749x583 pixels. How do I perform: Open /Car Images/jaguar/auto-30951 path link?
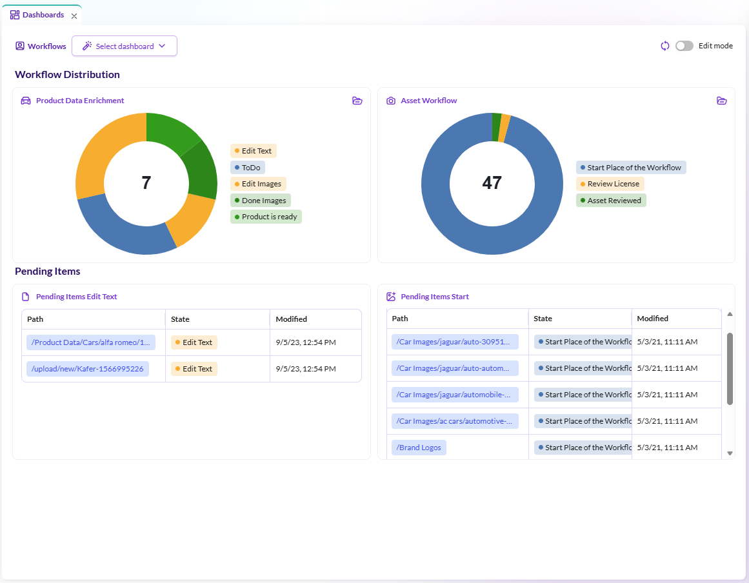click(x=455, y=342)
